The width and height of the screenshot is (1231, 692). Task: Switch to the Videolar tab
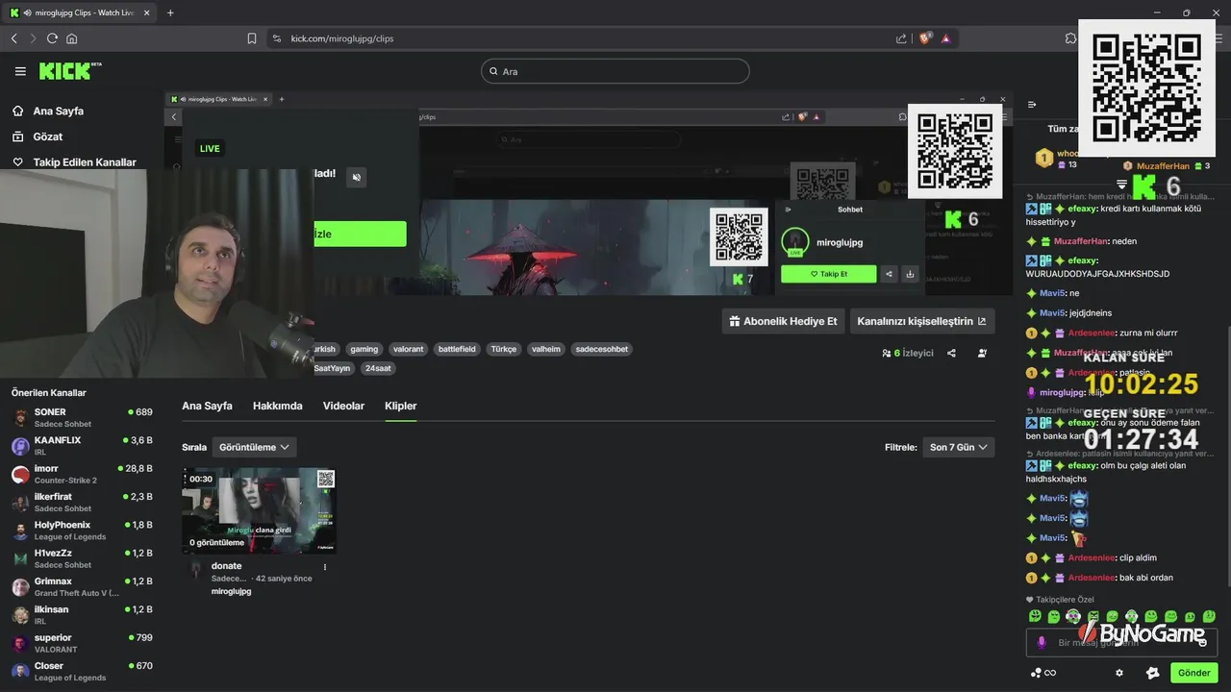[x=343, y=406]
